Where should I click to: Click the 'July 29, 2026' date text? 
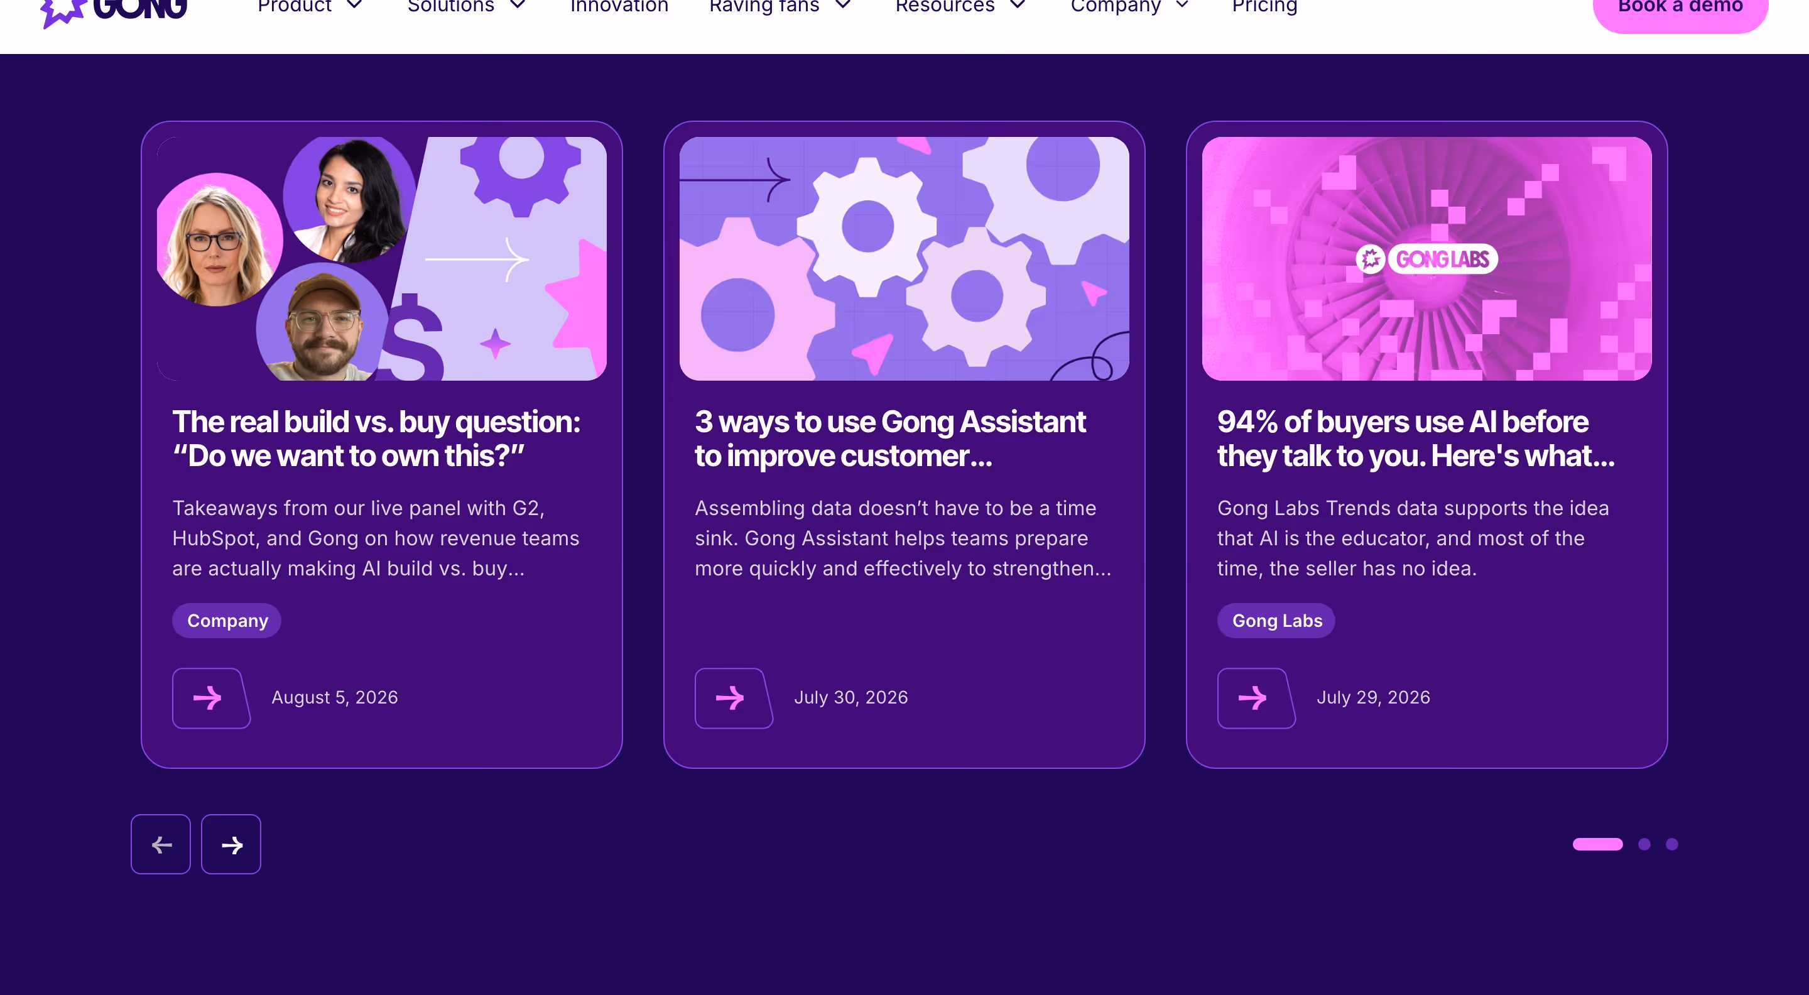1373,697
